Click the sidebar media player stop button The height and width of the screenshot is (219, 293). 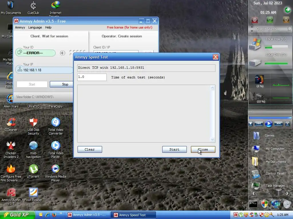tap(251, 124)
